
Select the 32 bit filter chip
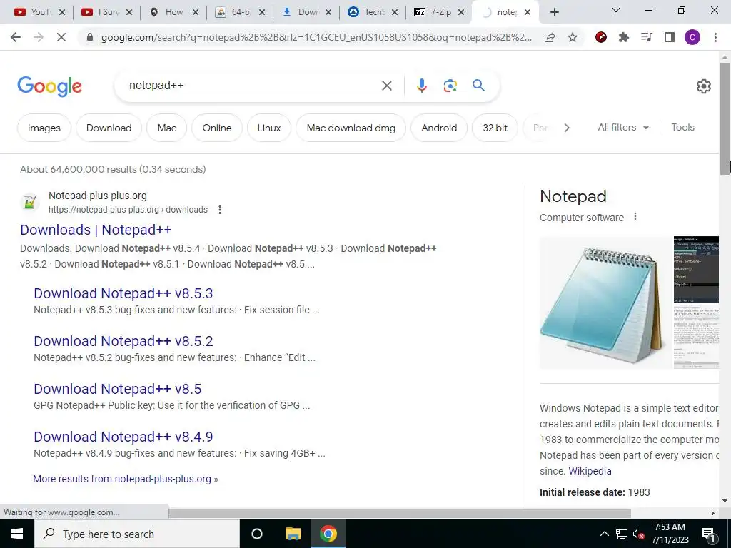pyautogui.click(x=495, y=128)
